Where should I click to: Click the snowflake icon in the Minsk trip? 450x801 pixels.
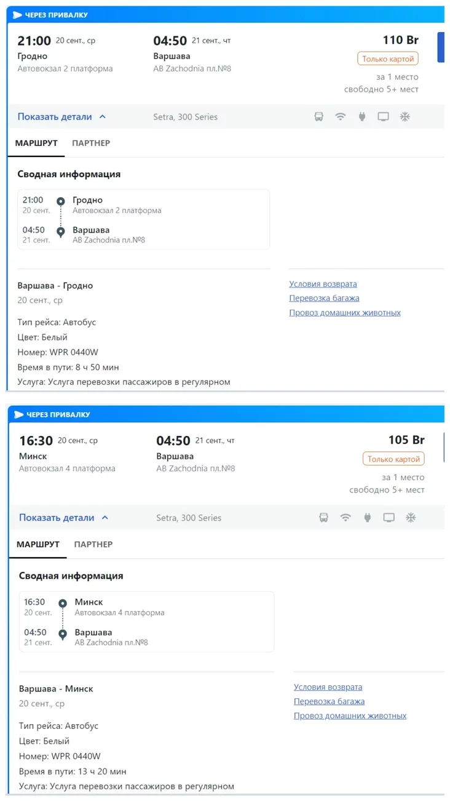click(411, 518)
